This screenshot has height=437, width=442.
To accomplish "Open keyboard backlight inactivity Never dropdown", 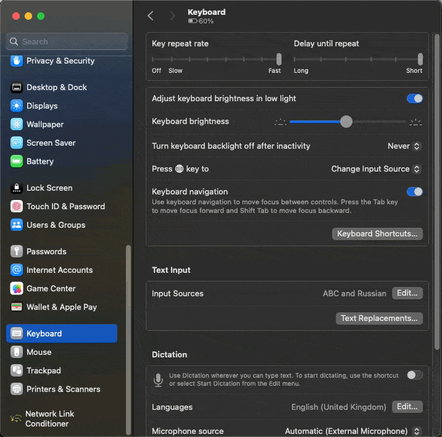I will pyautogui.click(x=404, y=146).
